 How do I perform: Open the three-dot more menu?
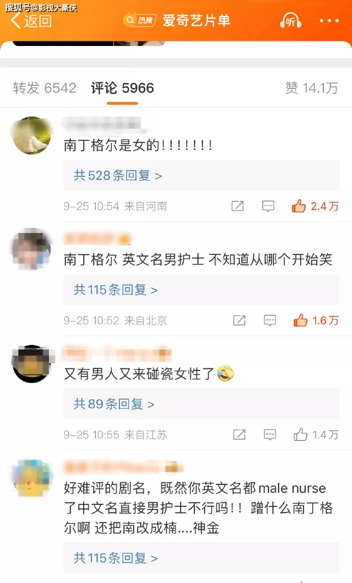[330, 21]
